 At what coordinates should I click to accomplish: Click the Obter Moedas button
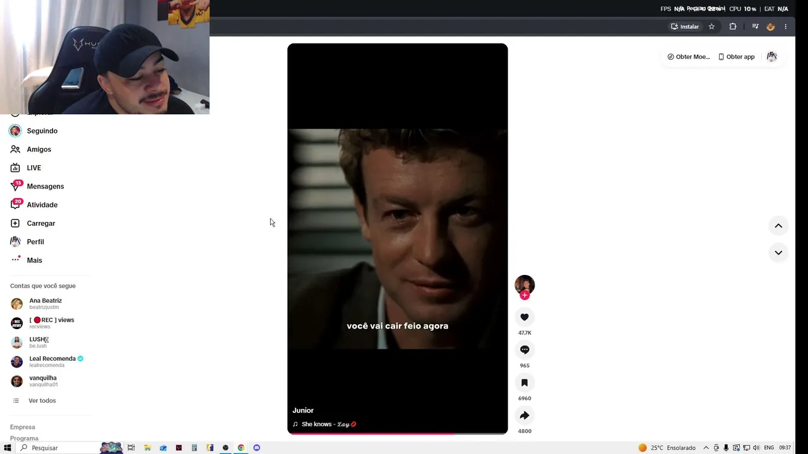pyautogui.click(x=689, y=57)
